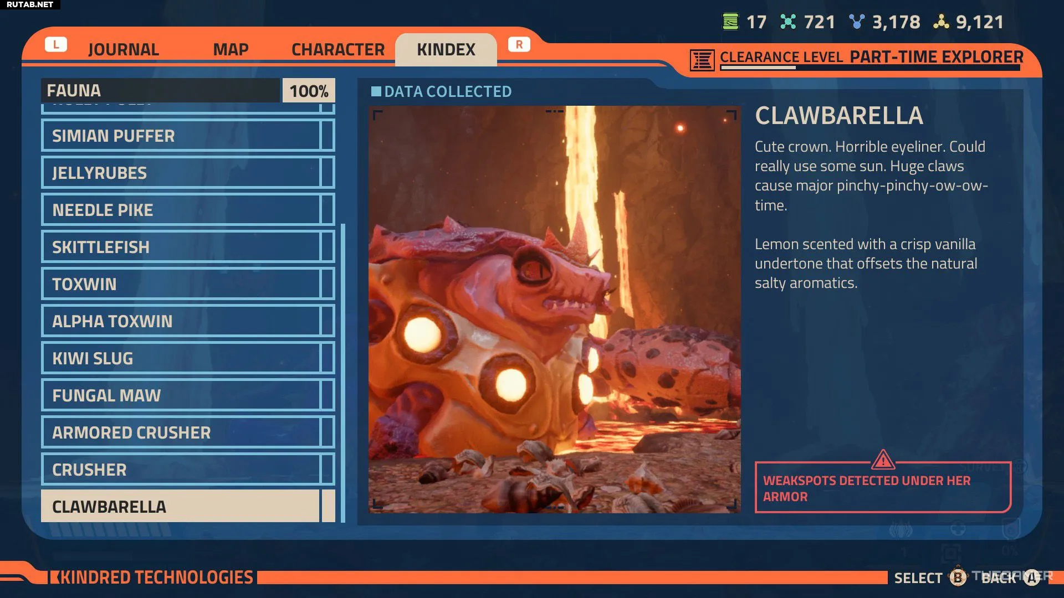1064x598 pixels.
Task: Click the red weakspot warning triangle
Action: [x=883, y=460]
